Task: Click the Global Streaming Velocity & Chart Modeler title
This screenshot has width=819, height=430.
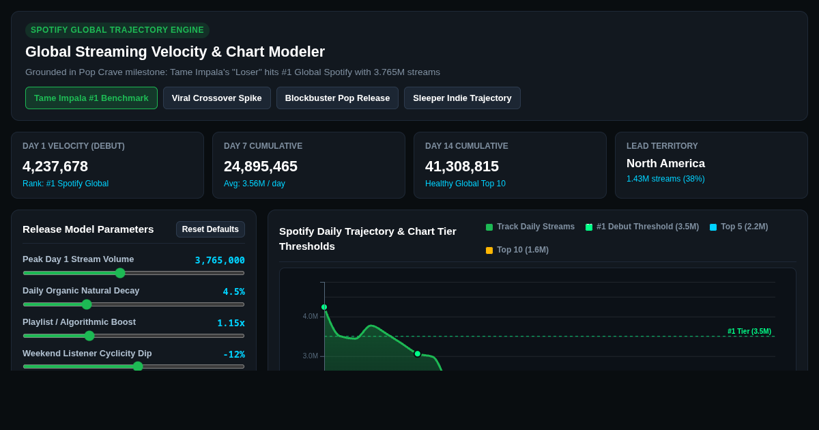Action: [x=175, y=52]
